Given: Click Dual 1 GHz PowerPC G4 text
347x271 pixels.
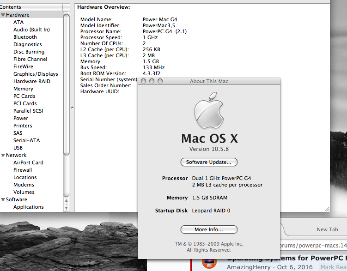Looking at the screenshot, I should click(221, 178).
